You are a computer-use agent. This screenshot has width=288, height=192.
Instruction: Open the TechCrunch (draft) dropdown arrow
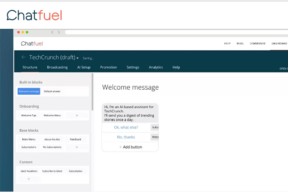click(78, 58)
